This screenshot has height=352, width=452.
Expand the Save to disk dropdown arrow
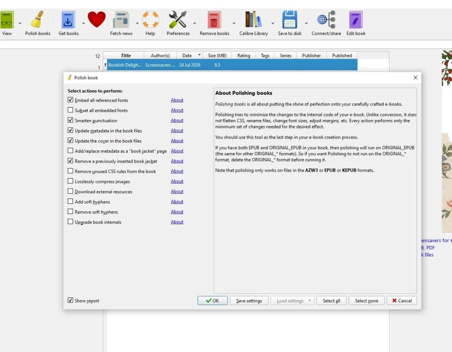306,23
